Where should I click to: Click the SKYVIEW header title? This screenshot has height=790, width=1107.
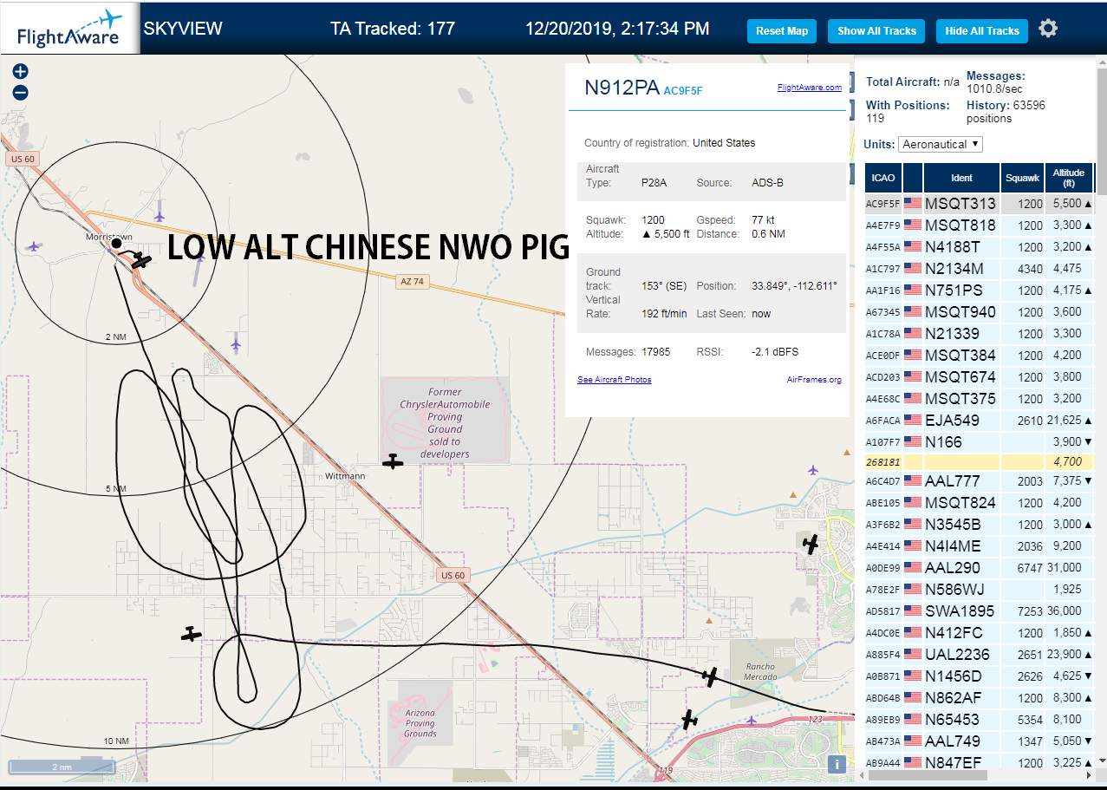pos(183,29)
